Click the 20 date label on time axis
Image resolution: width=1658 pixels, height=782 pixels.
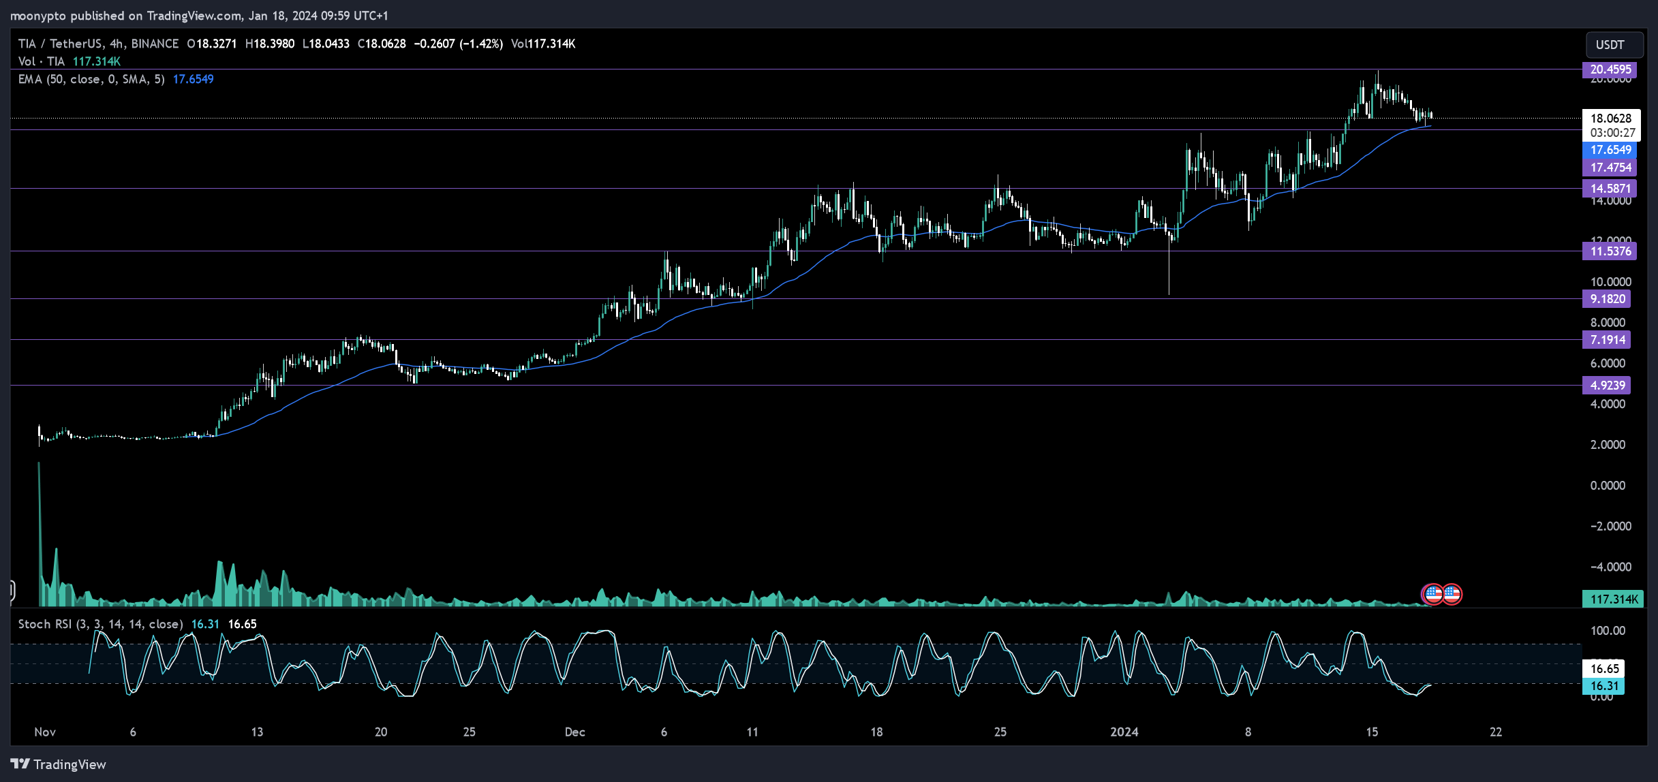point(381,732)
